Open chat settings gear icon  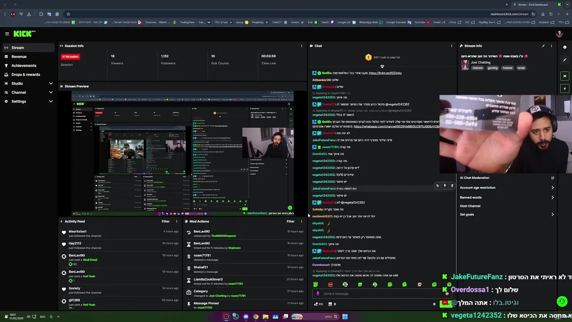coord(434,304)
